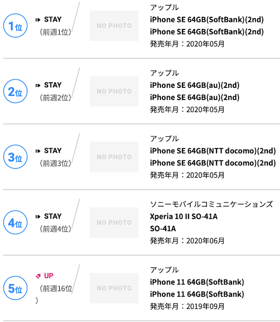Click ソニーモバイルコミュニケーションズ maker name

pyautogui.click(x=211, y=204)
